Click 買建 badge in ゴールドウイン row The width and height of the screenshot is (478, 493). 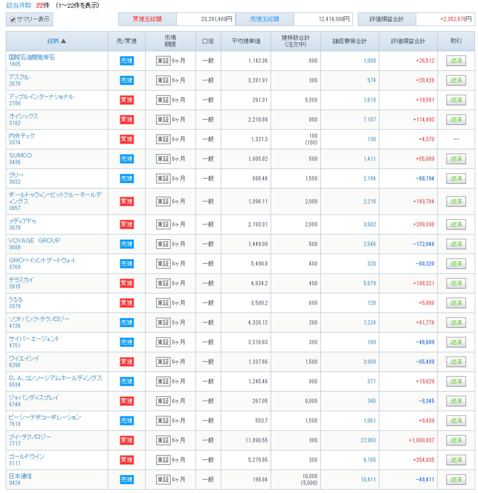127,460
